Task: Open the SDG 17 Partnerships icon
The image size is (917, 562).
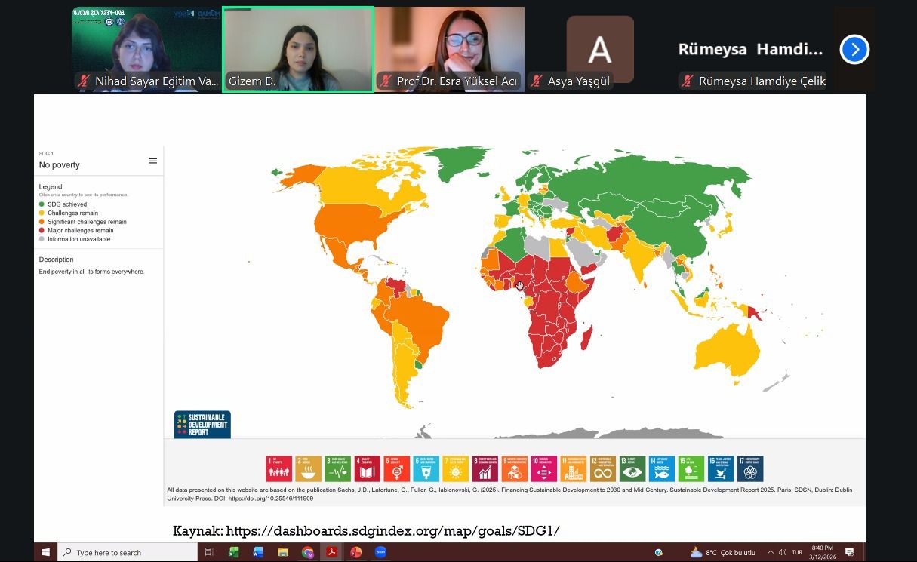Action: point(750,469)
